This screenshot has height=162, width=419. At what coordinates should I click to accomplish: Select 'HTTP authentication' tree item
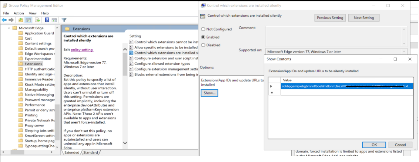coord(40,69)
